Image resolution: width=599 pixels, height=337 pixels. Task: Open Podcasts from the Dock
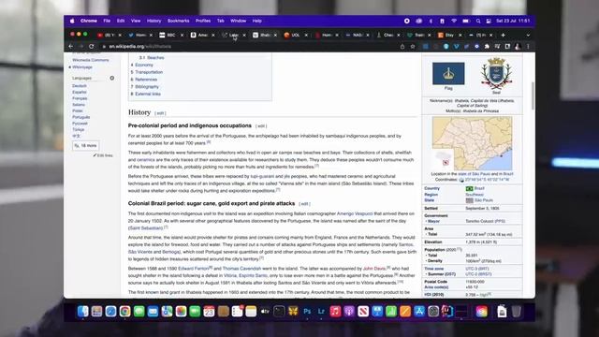point(349,312)
